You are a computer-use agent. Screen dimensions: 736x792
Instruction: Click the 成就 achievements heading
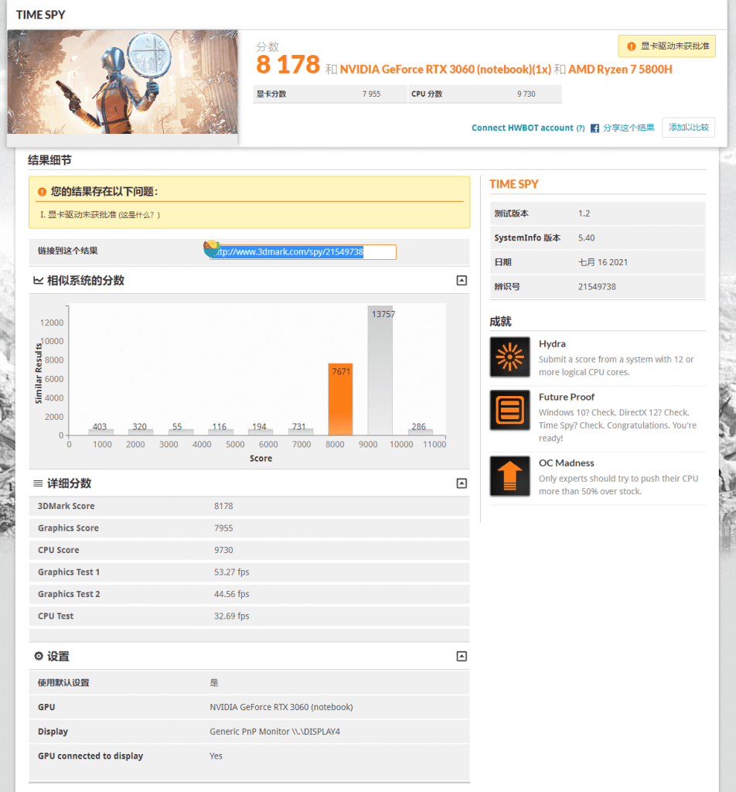pos(500,321)
